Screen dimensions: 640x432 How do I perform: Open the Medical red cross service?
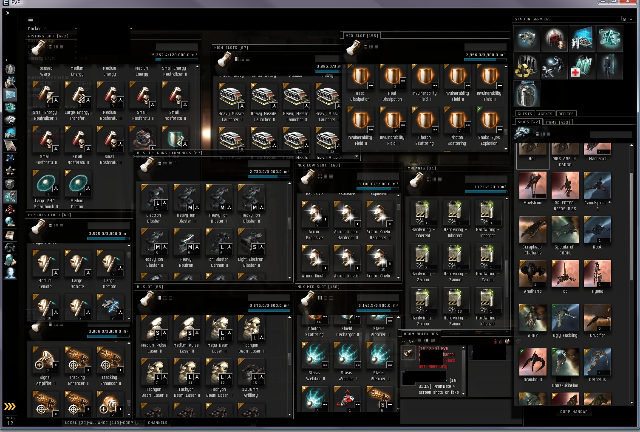tap(583, 66)
